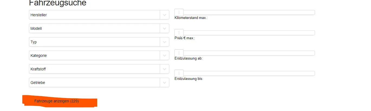The width and height of the screenshot is (371, 111).
Task: Click middle of Preis € max track
Action: click(x=245, y=33)
